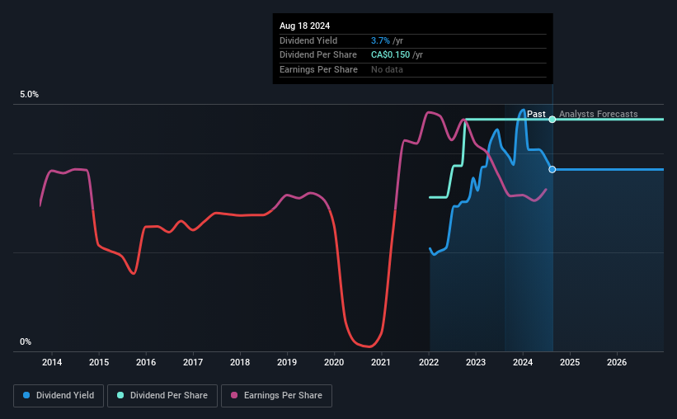Screen dimensions: 677x419
Task: Click the 0% y-axis label
Action: pos(26,341)
